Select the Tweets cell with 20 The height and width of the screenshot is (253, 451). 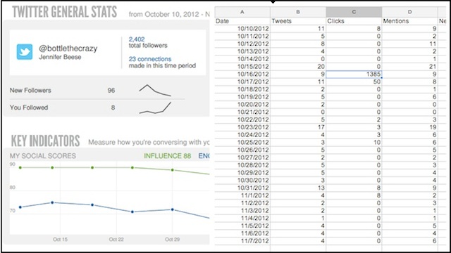click(x=298, y=67)
